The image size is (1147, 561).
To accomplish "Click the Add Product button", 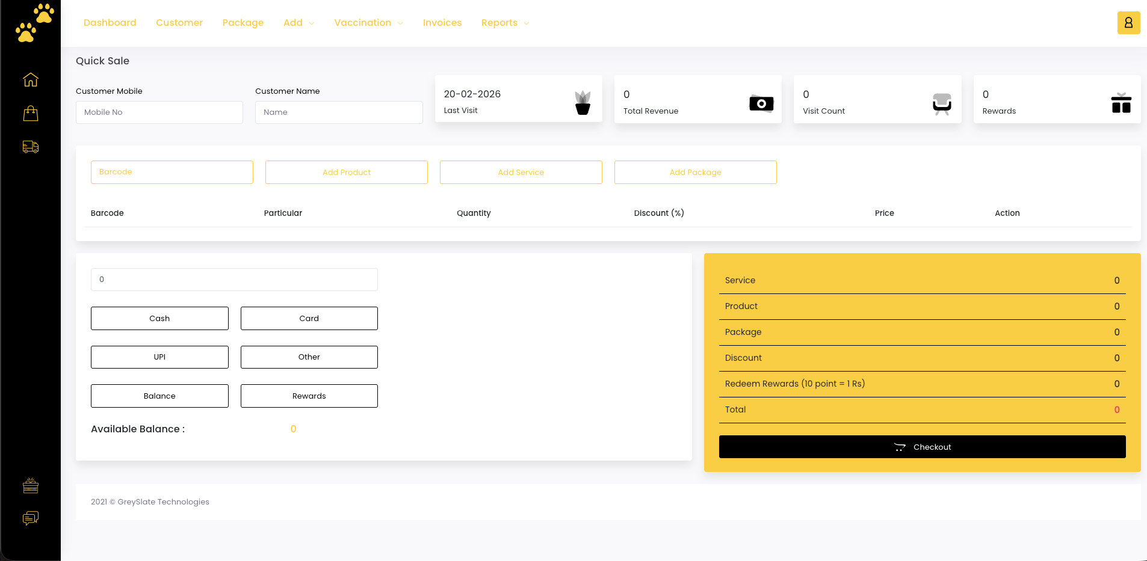I will 346,173.
